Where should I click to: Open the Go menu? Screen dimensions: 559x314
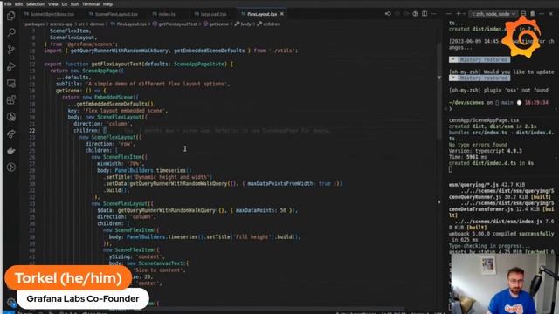[65, 4]
